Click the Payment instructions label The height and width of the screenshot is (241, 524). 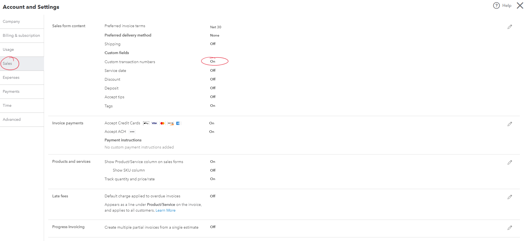(x=123, y=140)
